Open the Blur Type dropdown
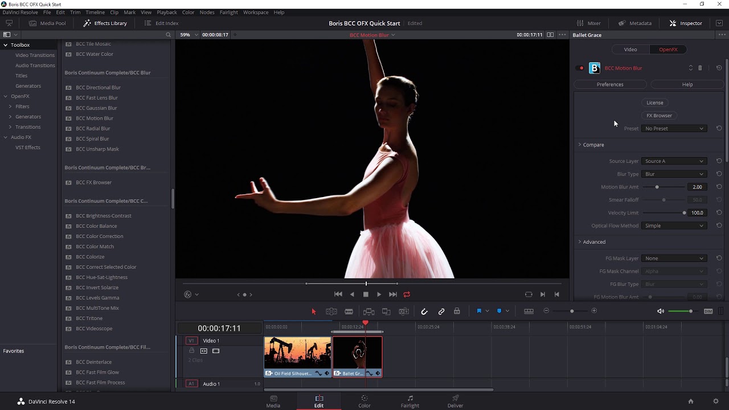Viewport: 729px width, 410px height. coord(674,174)
